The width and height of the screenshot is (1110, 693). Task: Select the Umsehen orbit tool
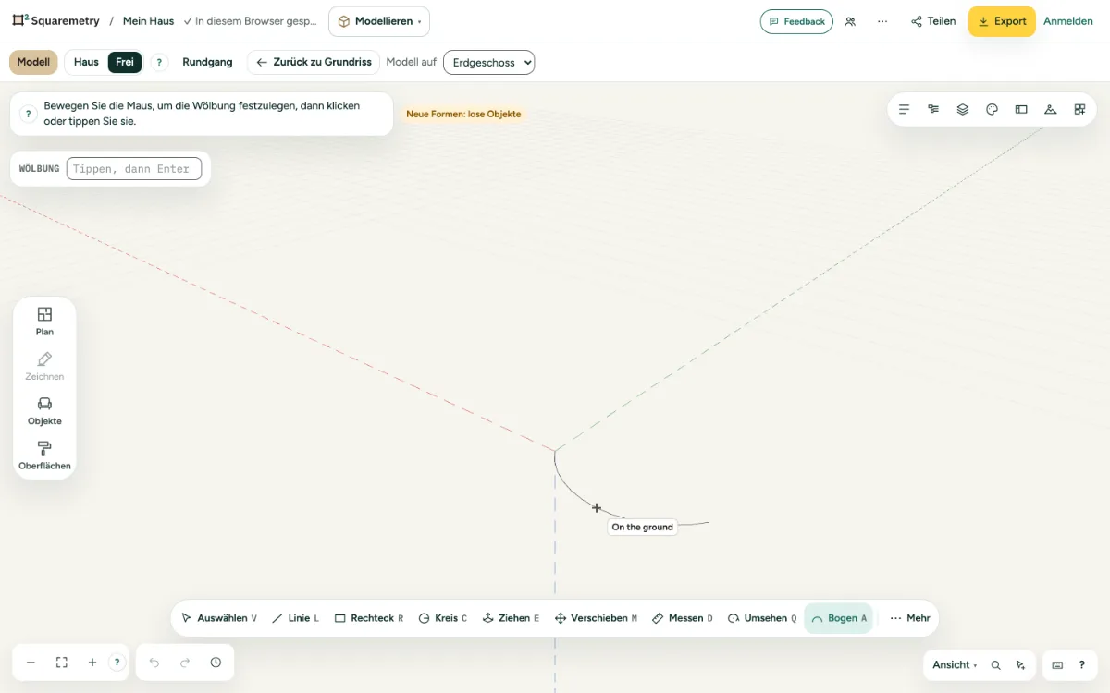(x=761, y=618)
